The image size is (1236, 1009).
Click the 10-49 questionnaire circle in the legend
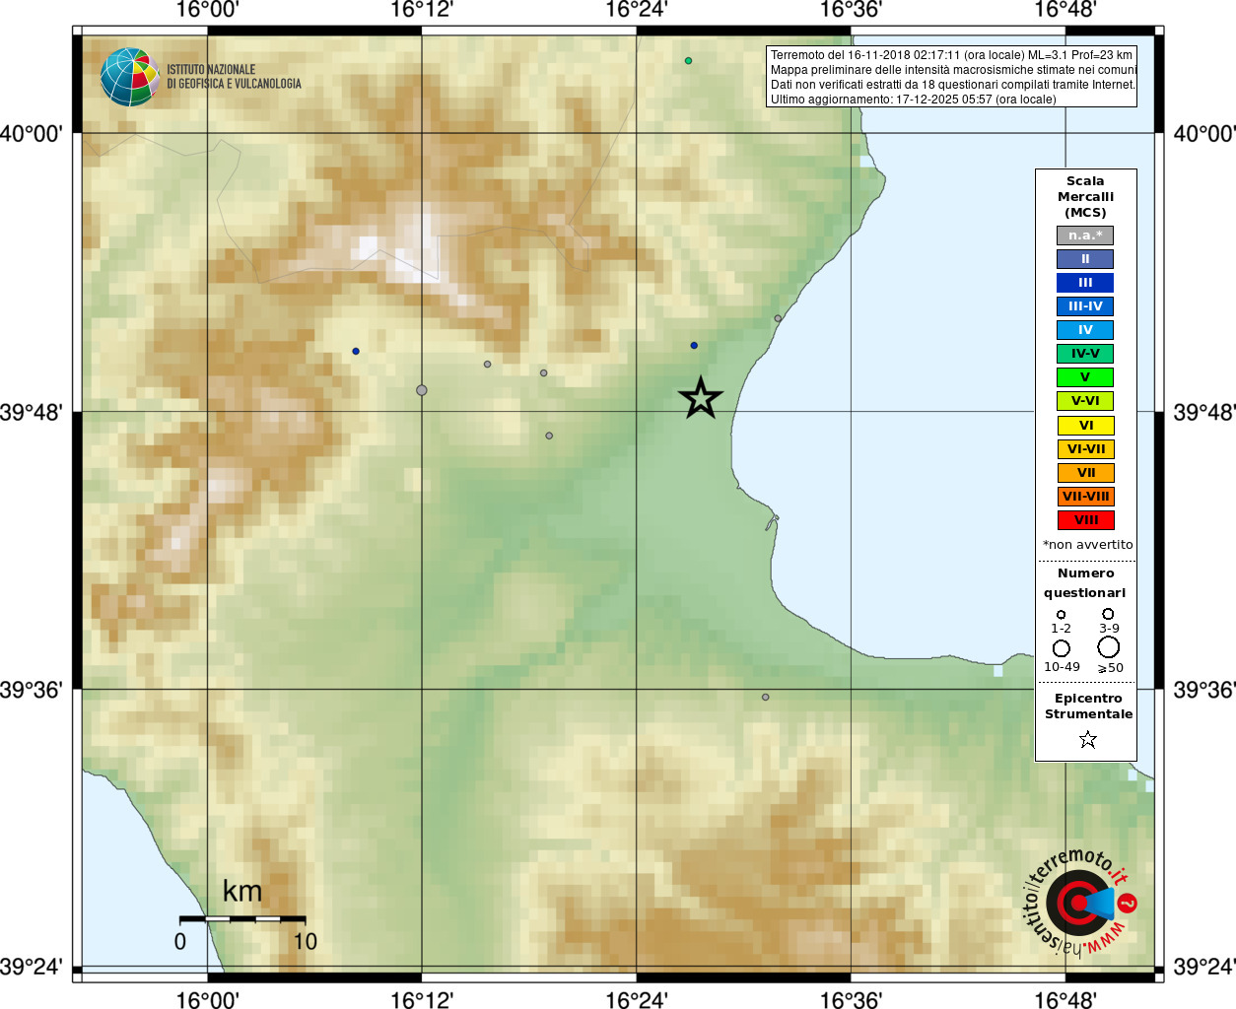point(1062,648)
